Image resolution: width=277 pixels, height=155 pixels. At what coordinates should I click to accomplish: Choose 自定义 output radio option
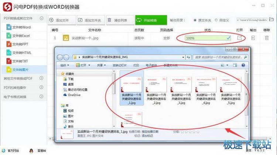tap(222, 20)
